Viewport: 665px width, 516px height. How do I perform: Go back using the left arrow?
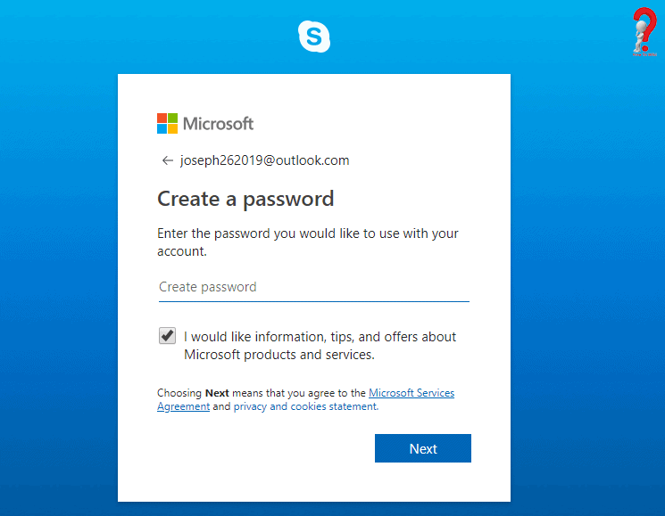coord(168,160)
